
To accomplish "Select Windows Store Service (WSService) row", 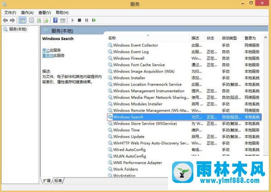I will 184,124.
